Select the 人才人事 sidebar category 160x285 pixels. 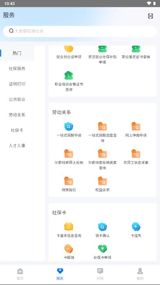[17, 146]
